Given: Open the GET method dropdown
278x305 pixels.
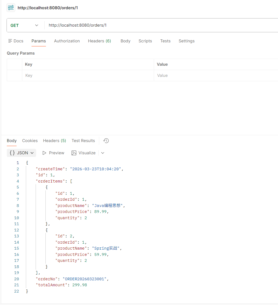Looking at the screenshot, I should [24, 25].
